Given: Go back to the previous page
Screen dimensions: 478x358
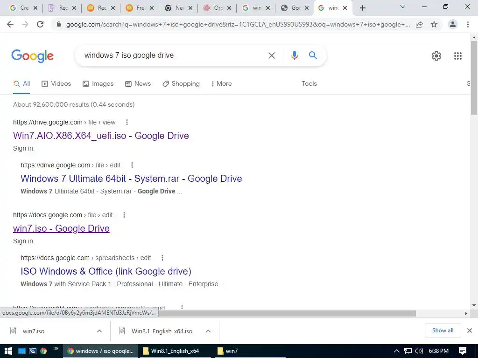Looking at the screenshot, I should 10,24.
